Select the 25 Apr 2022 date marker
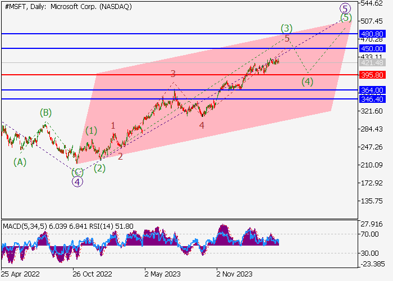Image resolution: width=393 pixels, height=281 pixels. [20, 274]
